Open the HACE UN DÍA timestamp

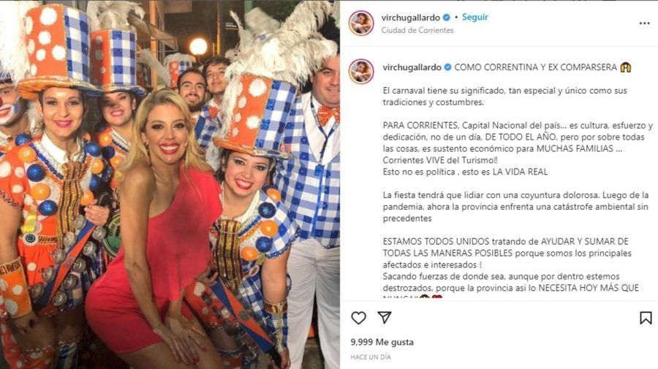[371, 357]
